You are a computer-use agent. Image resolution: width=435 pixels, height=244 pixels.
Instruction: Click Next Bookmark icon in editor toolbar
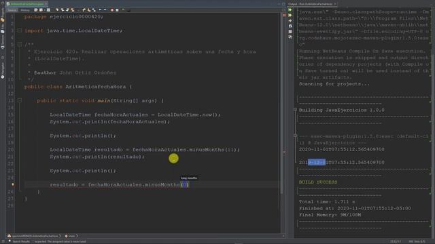[x=89, y=10]
